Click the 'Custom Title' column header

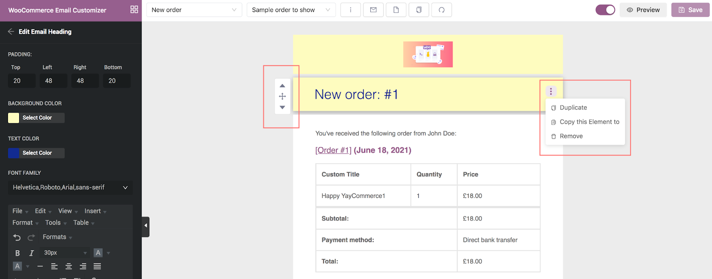click(x=363, y=174)
